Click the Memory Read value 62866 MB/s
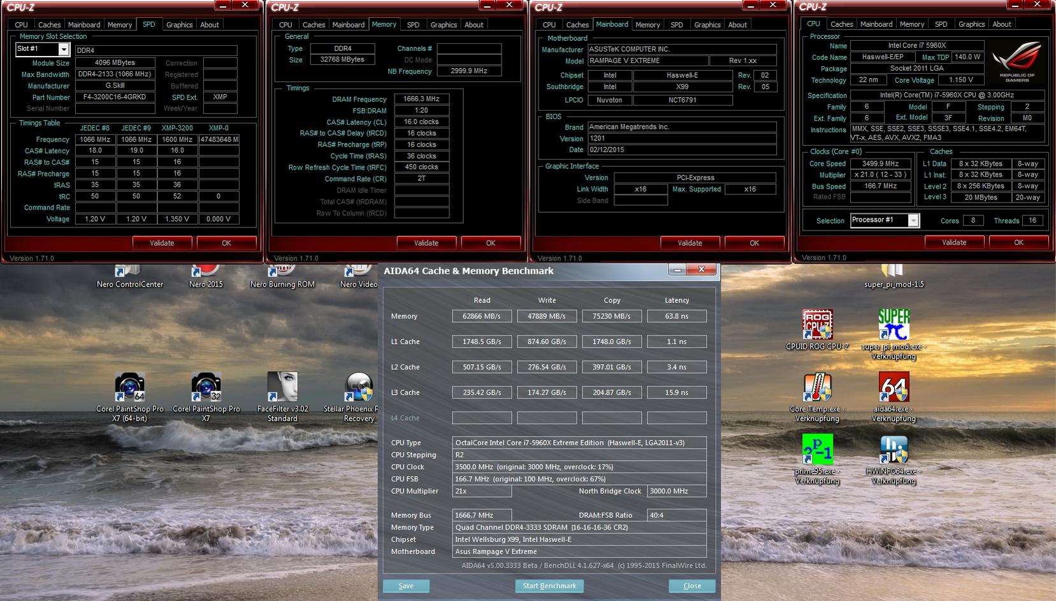The width and height of the screenshot is (1056, 601). click(x=482, y=316)
